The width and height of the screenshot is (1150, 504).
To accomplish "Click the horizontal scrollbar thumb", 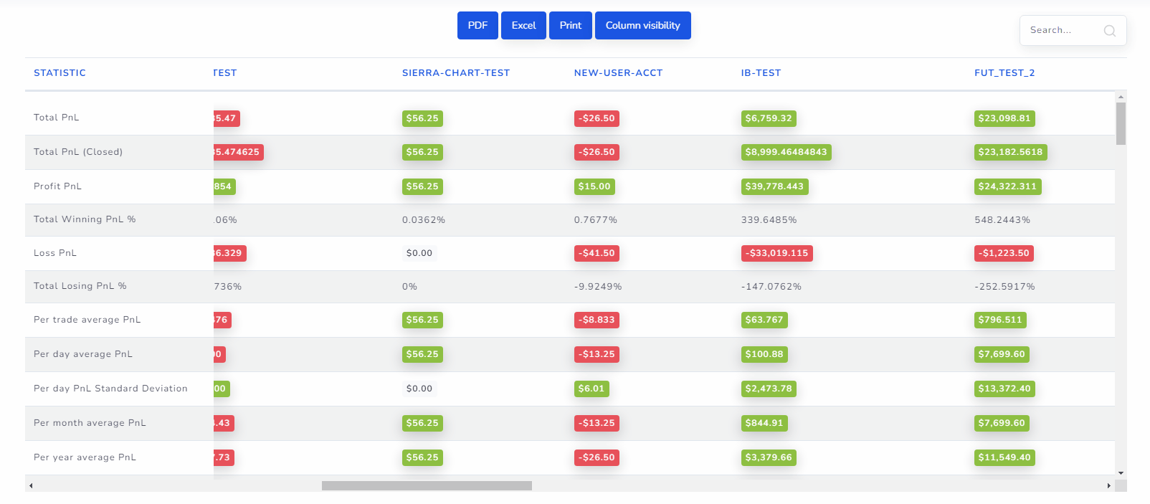I will (x=427, y=485).
